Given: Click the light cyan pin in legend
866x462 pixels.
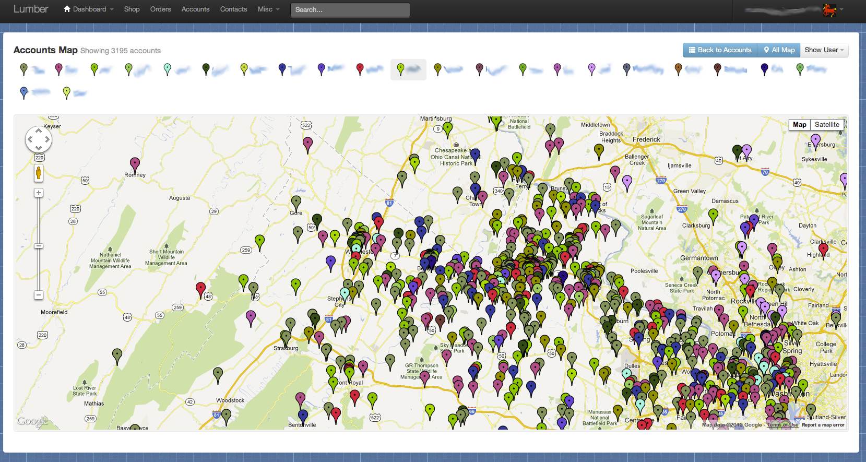Looking at the screenshot, I should pos(167,69).
